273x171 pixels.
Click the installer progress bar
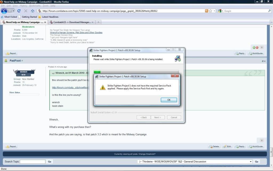136,72
